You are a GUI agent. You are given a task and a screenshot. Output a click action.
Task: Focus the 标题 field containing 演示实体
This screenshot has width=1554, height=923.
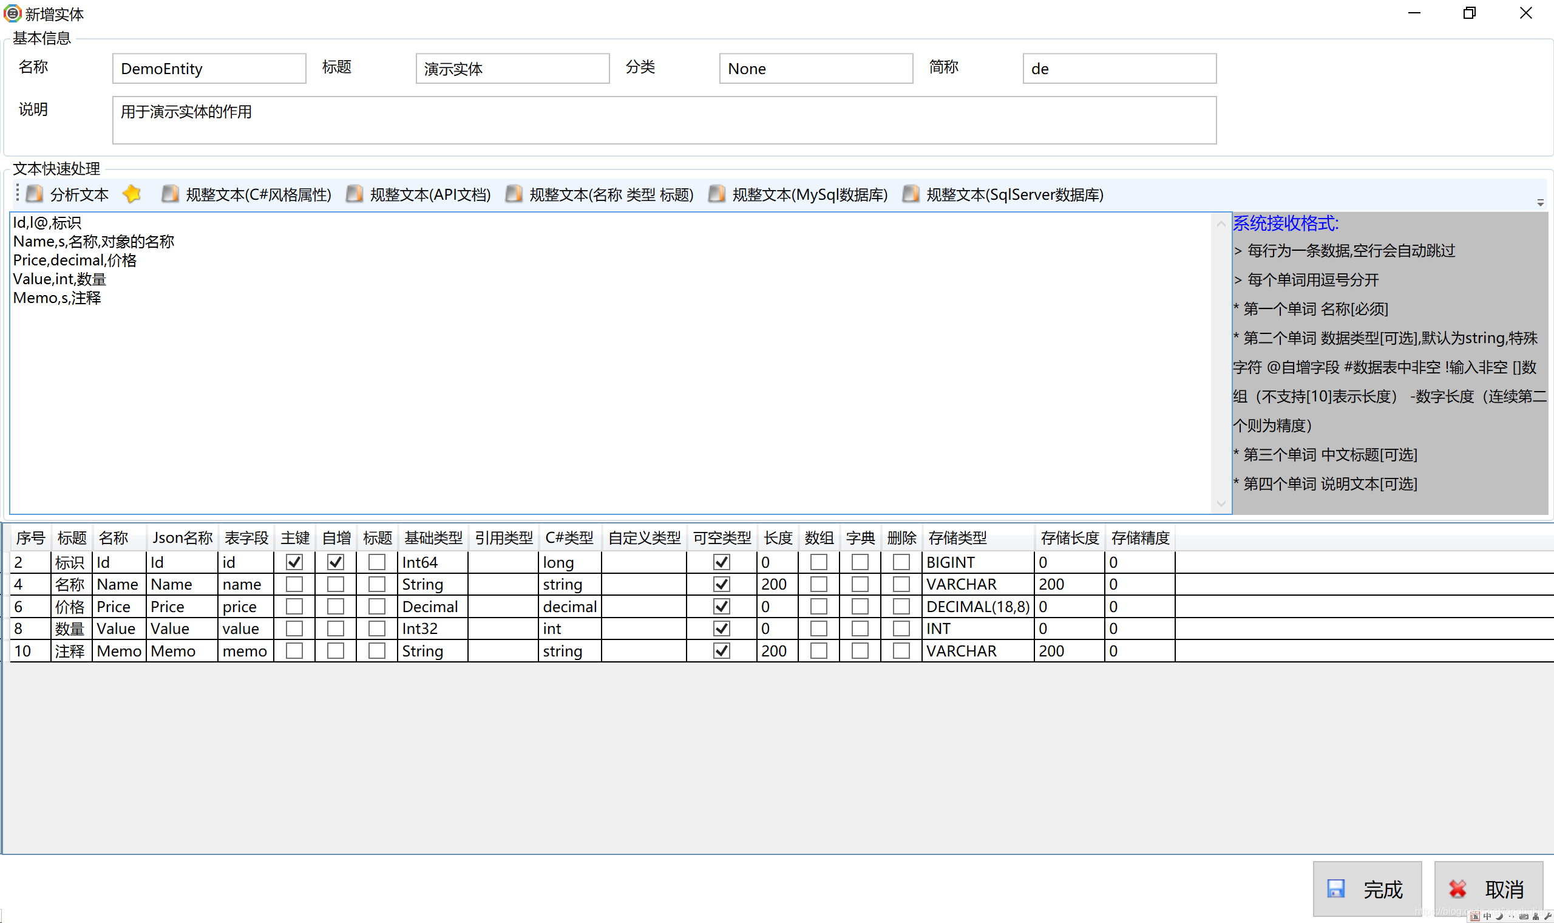click(x=512, y=69)
